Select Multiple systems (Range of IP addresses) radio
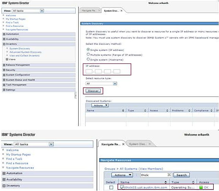This screenshot has width=219, height=191. coord(88,54)
